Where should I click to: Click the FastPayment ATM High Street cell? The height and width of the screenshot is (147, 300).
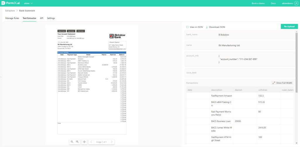point(221,139)
